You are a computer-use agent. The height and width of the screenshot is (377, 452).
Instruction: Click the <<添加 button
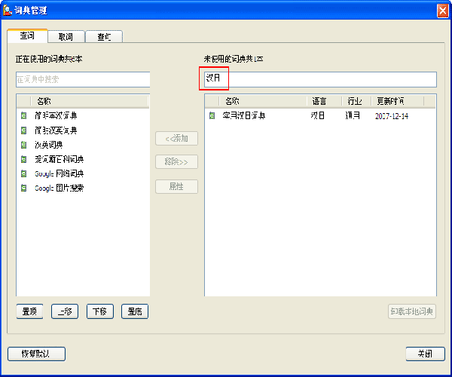tap(177, 139)
